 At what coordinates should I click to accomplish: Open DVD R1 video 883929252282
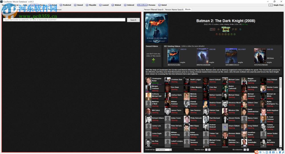173,56
